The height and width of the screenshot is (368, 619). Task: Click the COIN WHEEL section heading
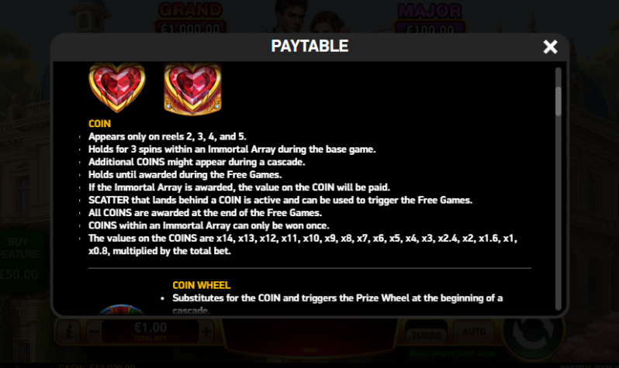(202, 285)
